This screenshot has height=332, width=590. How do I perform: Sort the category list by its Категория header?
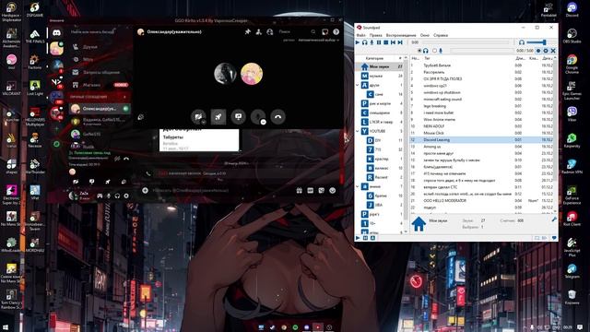[375, 58]
